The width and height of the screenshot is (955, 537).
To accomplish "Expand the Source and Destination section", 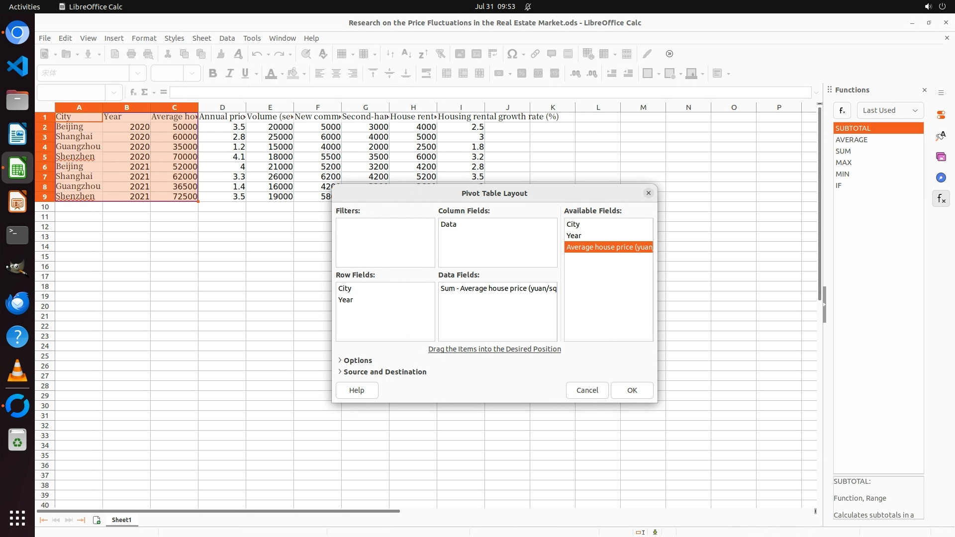I will pyautogui.click(x=384, y=372).
